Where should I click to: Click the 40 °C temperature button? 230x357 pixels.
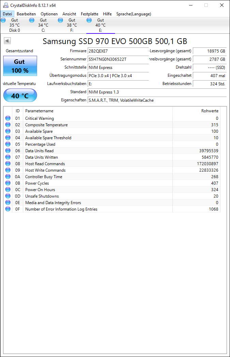point(20,96)
